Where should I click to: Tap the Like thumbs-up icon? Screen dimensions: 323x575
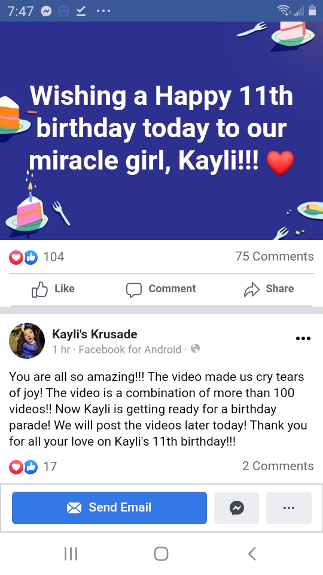[39, 289]
